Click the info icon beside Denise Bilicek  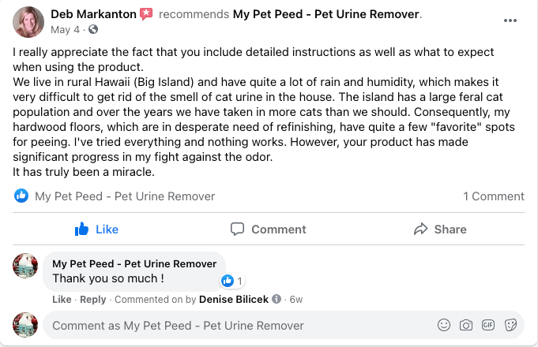[x=277, y=300]
